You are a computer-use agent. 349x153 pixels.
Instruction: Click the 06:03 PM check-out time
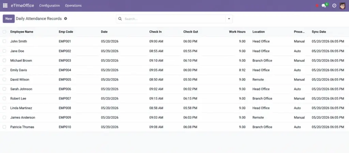pyautogui.click(x=190, y=118)
